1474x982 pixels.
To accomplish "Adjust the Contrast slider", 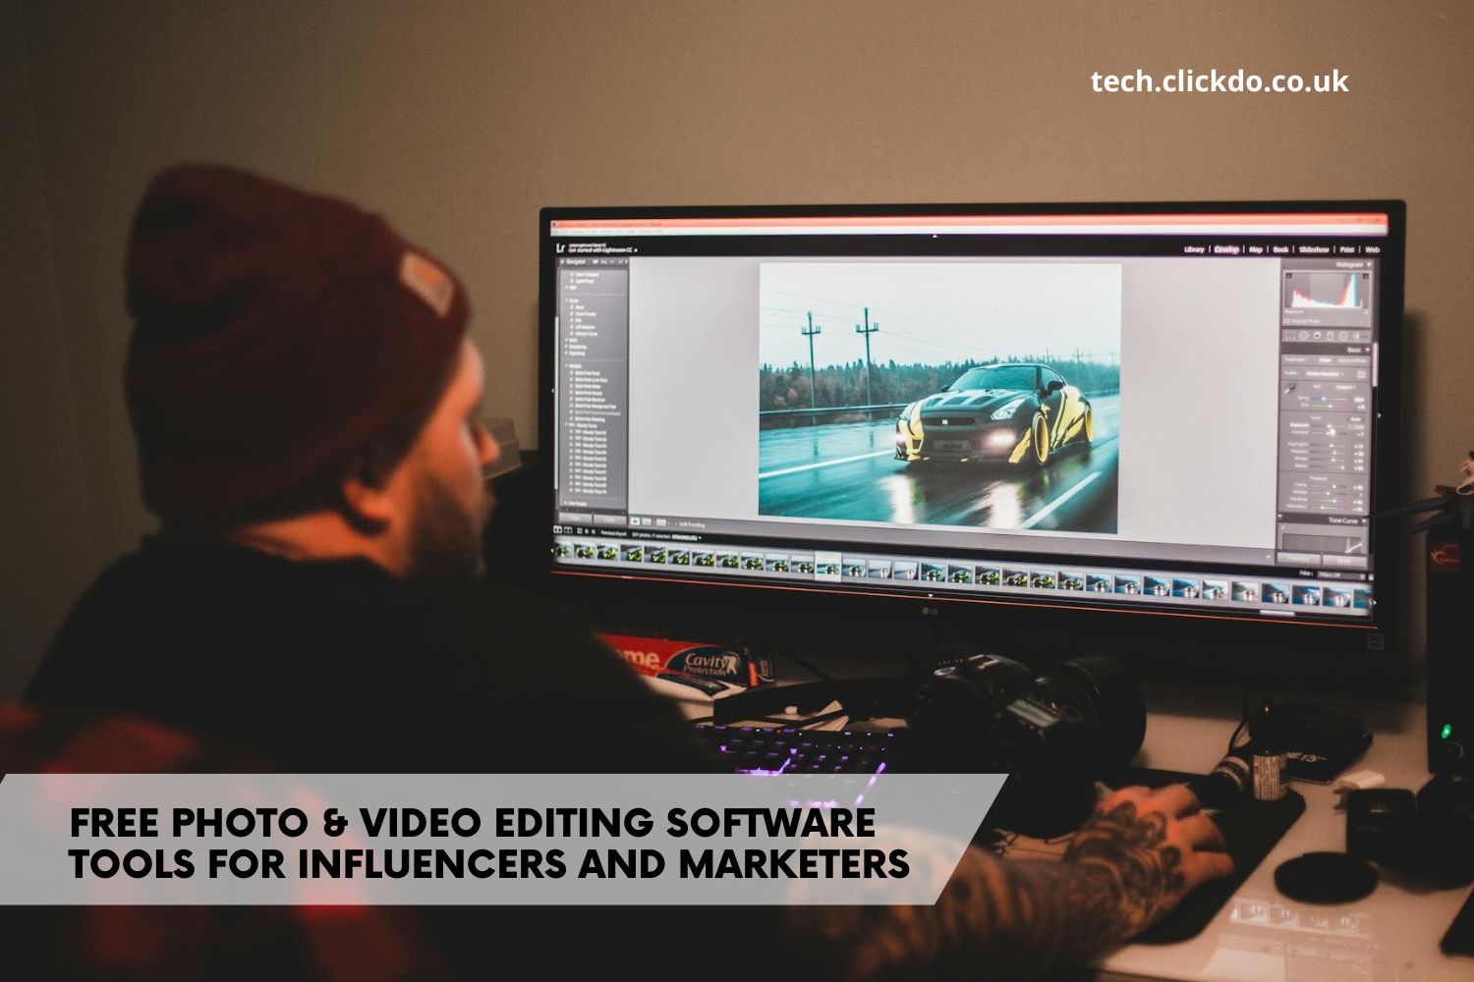I will pyautogui.click(x=1330, y=431).
